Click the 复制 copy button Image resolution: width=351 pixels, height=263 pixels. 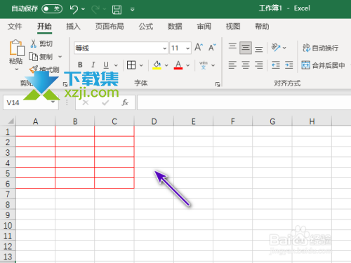(x=41, y=57)
